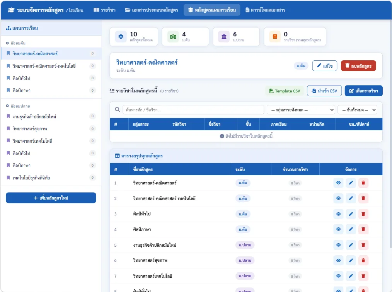Click the เพิ่มหลักสูตรใหม่ button in sidebar

[51, 198]
